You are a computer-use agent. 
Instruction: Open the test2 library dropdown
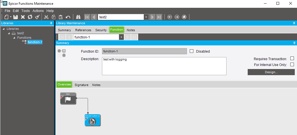coord(146,17)
